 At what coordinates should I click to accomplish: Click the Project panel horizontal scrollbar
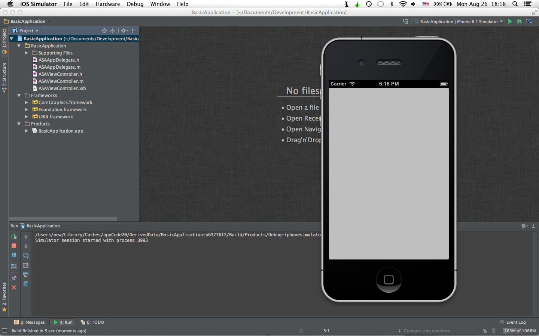pyautogui.click(x=63, y=219)
